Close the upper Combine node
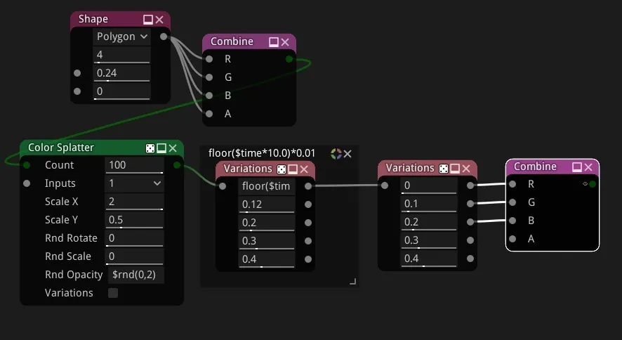The image size is (622, 340). point(285,42)
